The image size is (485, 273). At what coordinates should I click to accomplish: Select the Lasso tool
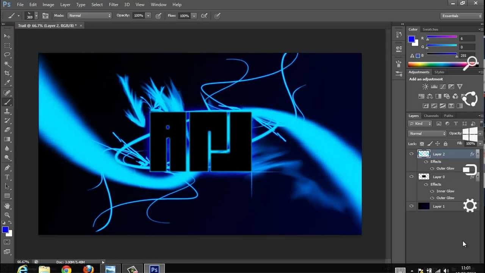click(x=7, y=55)
